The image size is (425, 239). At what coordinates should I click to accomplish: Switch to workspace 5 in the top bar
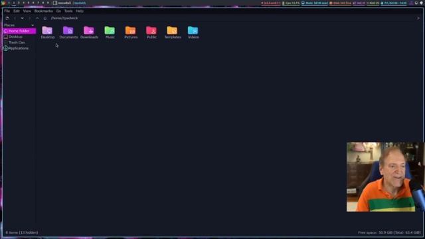coord(28,3)
